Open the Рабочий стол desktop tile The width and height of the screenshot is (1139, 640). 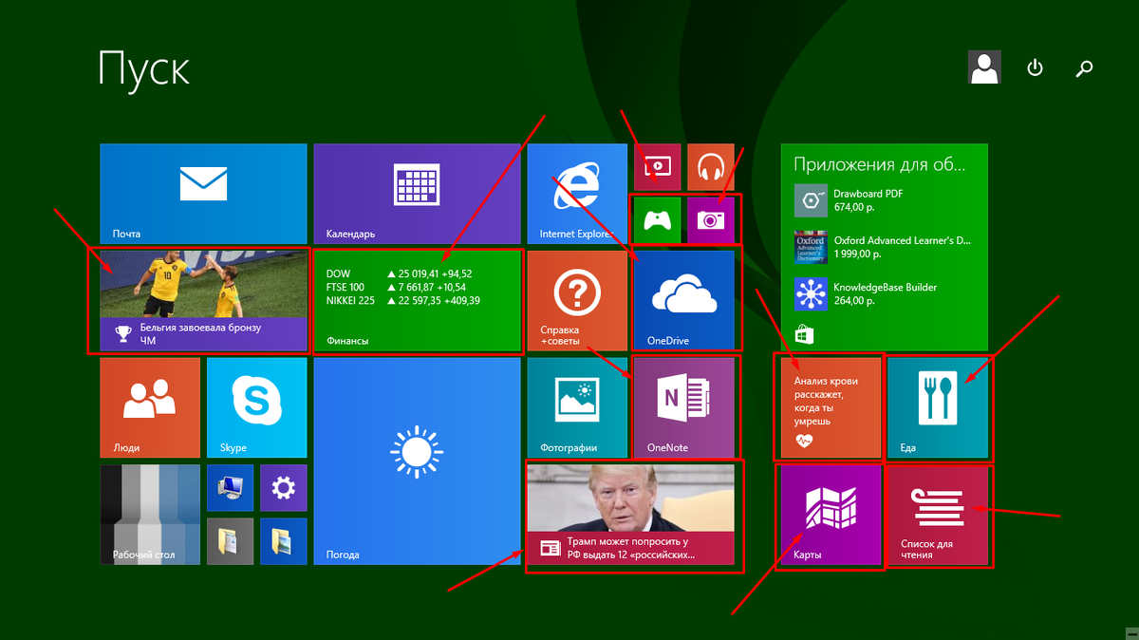[x=150, y=515]
